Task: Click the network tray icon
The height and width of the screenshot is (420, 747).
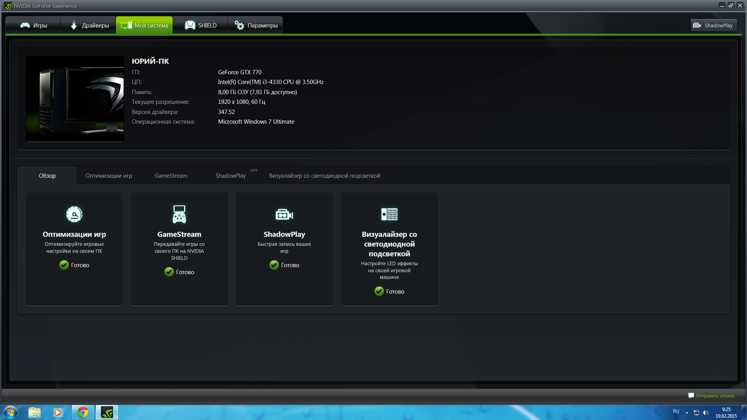Action: (696, 413)
